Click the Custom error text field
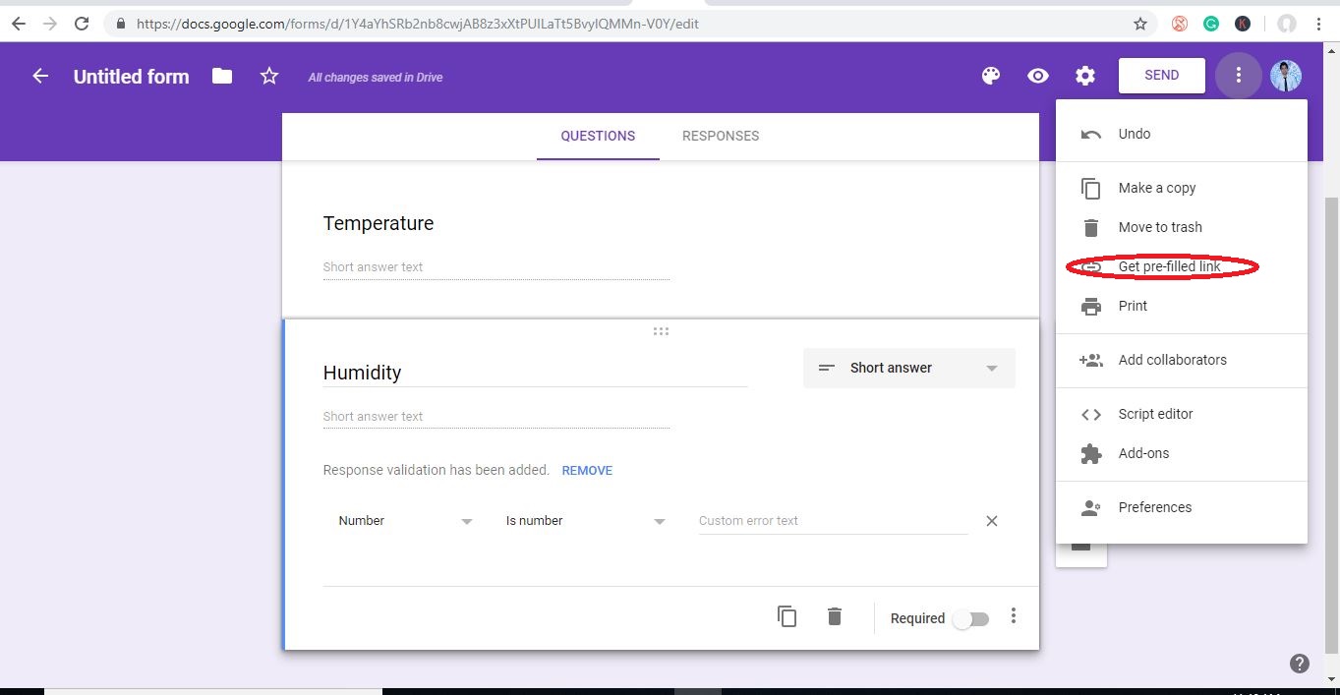This screenshot has width=1340, height=695. point(833,521)
